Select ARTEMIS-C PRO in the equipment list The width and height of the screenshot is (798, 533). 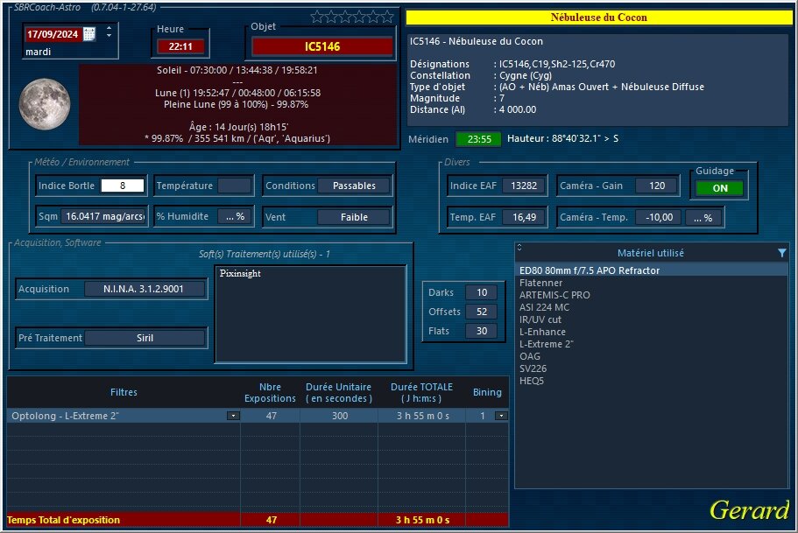coord(652,295)
